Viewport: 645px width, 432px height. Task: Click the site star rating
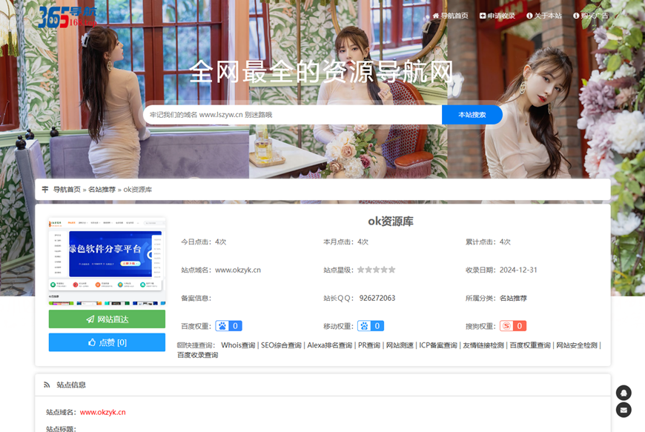tap(377, 270)
